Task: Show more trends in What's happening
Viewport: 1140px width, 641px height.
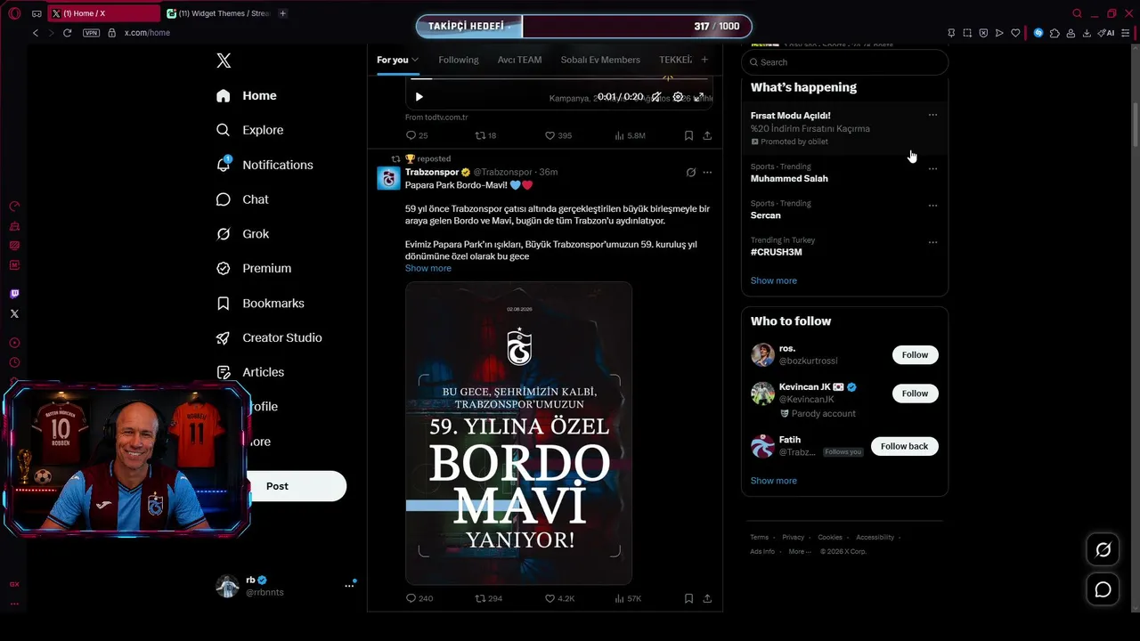Action: (x=774, y=280)
